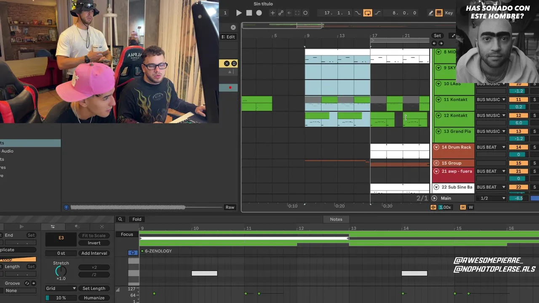Click the MIDI Arrangement Overdub plus icon
The image size is (539, 303).
click(x=272, y=13)
